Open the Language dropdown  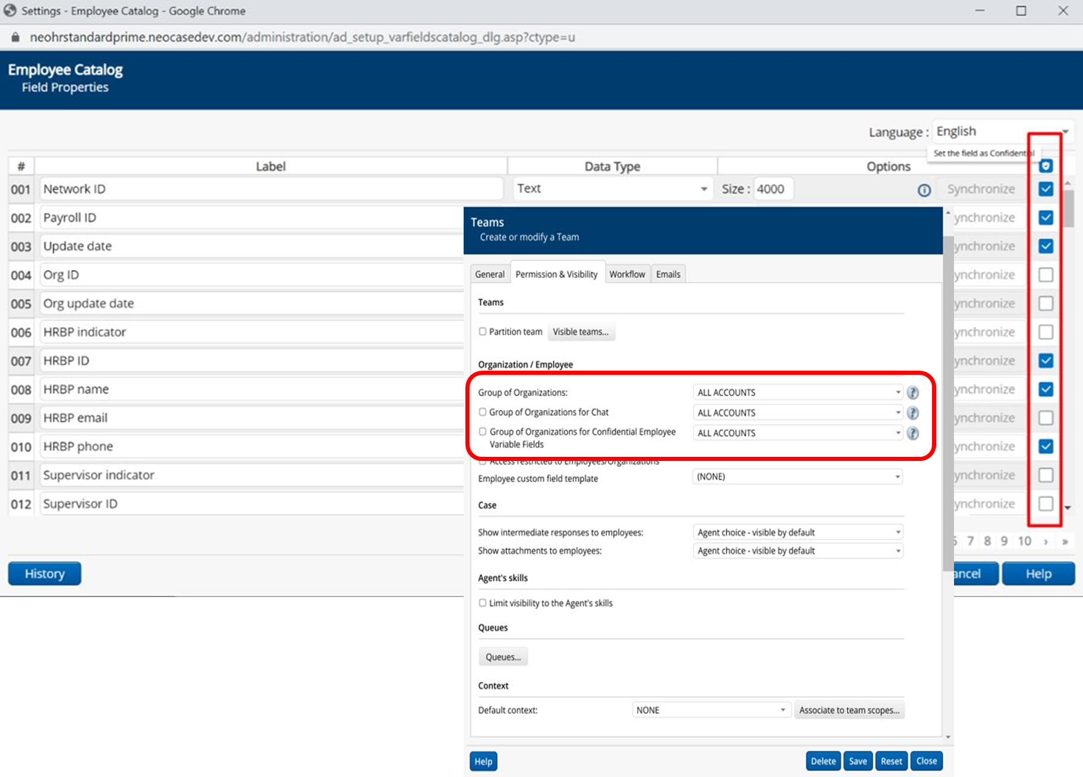coord(1002,131)
